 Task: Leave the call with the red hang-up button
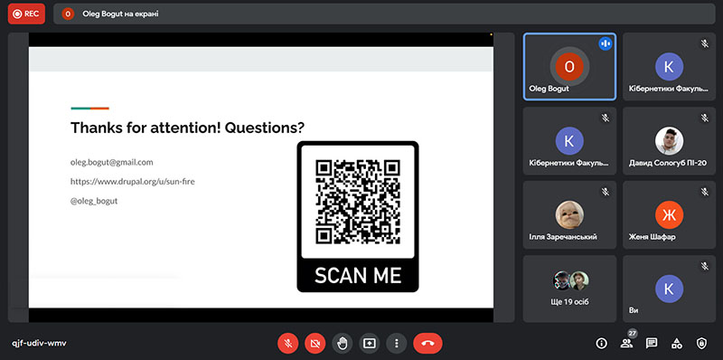pyautogui.click(x=427, y=344)
